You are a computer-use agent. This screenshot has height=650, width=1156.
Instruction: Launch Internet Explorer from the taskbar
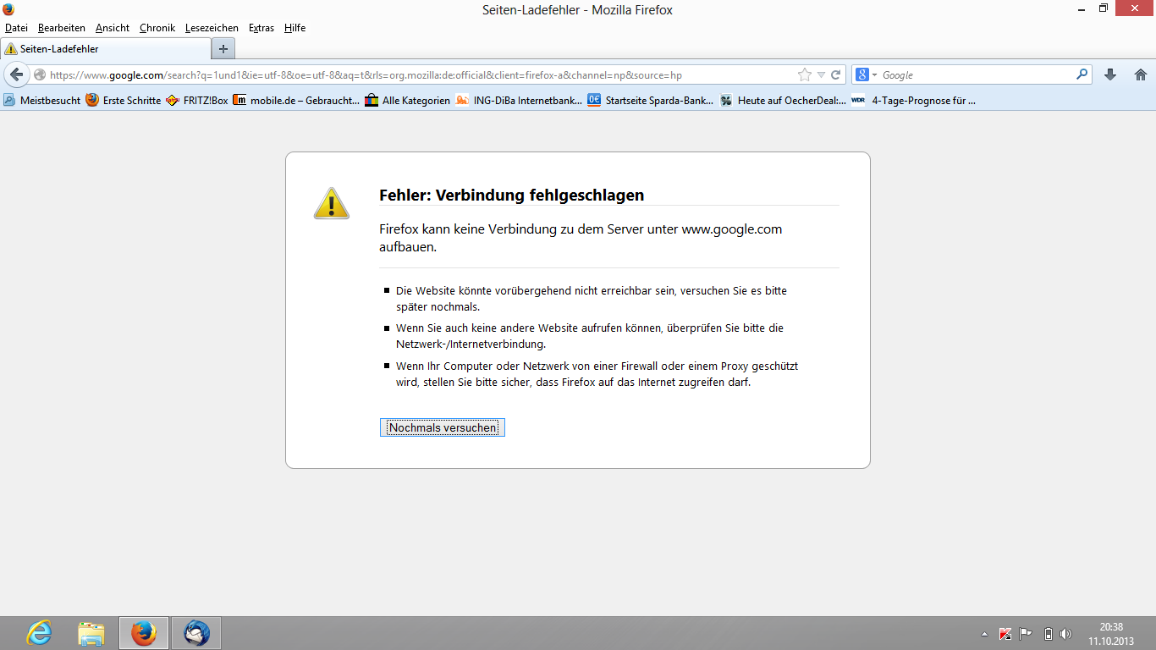point(39,632)
